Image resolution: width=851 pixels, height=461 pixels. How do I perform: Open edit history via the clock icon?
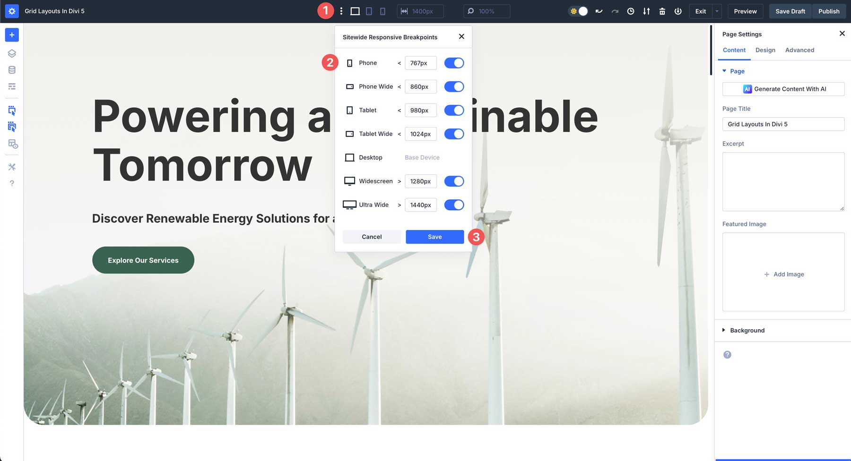(x=631, y=11)
